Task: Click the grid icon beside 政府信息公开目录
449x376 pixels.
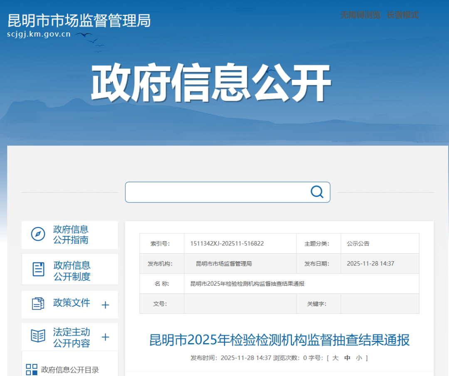Action: click(x=32, y=369)
